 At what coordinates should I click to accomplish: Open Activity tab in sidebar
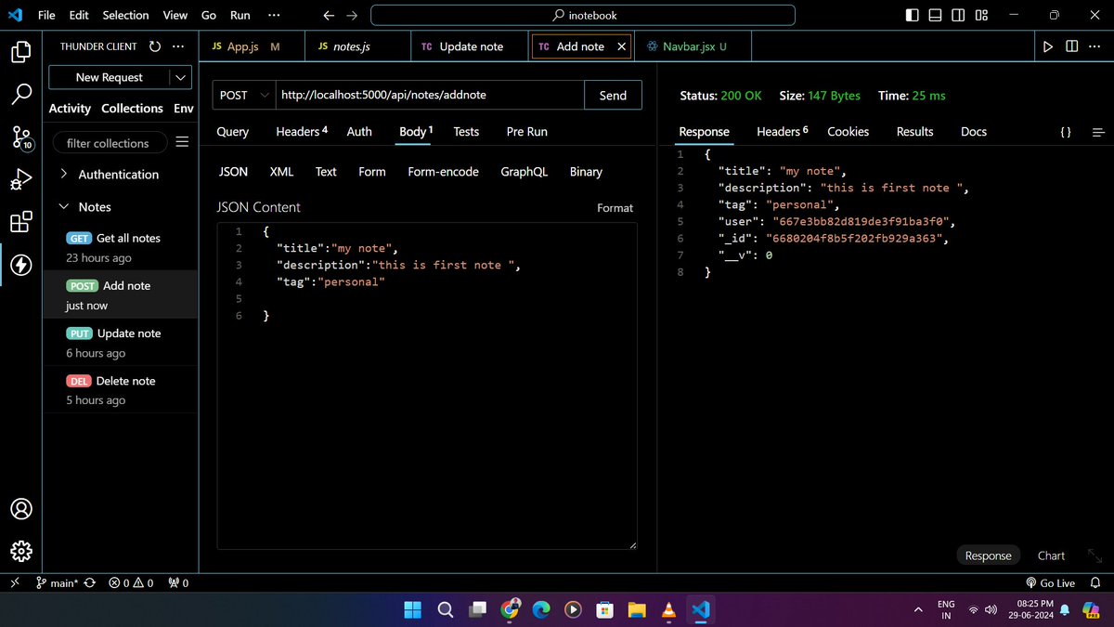click(x=70, y=109)
